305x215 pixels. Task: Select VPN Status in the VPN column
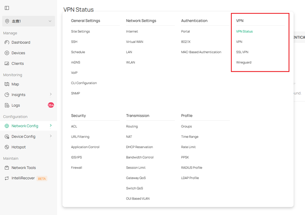(x=244, y=31)
